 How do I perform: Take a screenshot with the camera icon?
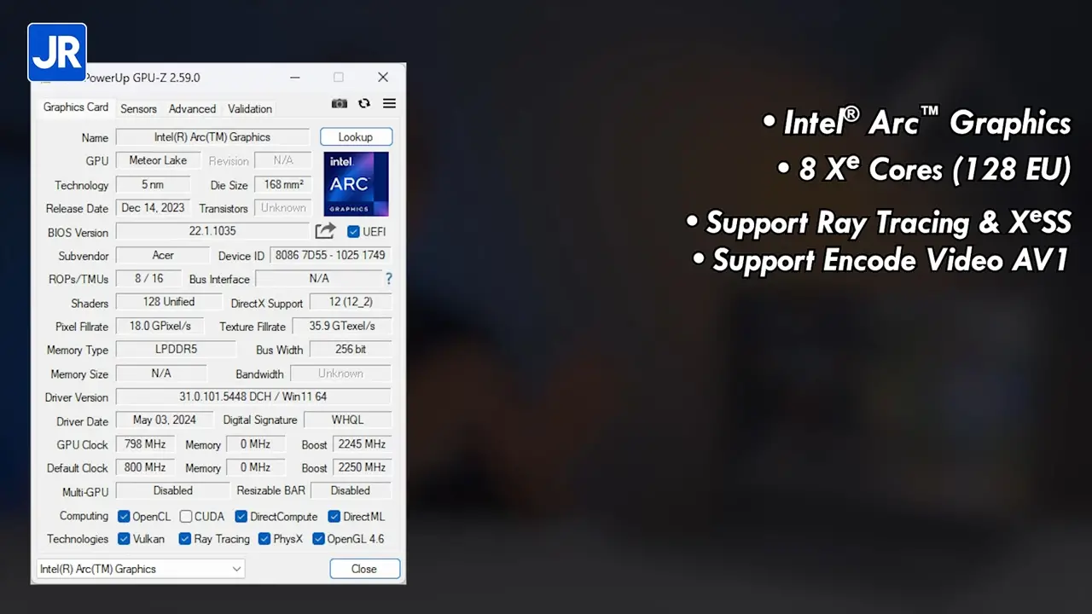tap(340, 103)
